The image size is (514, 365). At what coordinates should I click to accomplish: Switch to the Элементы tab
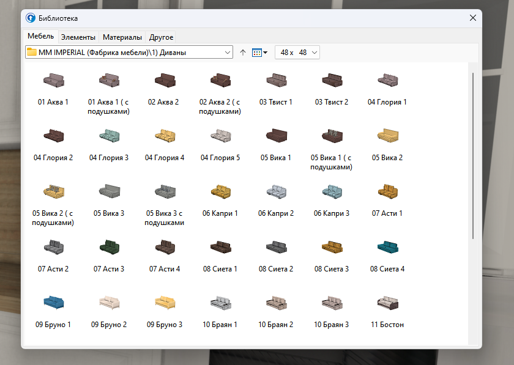(78, 37)
